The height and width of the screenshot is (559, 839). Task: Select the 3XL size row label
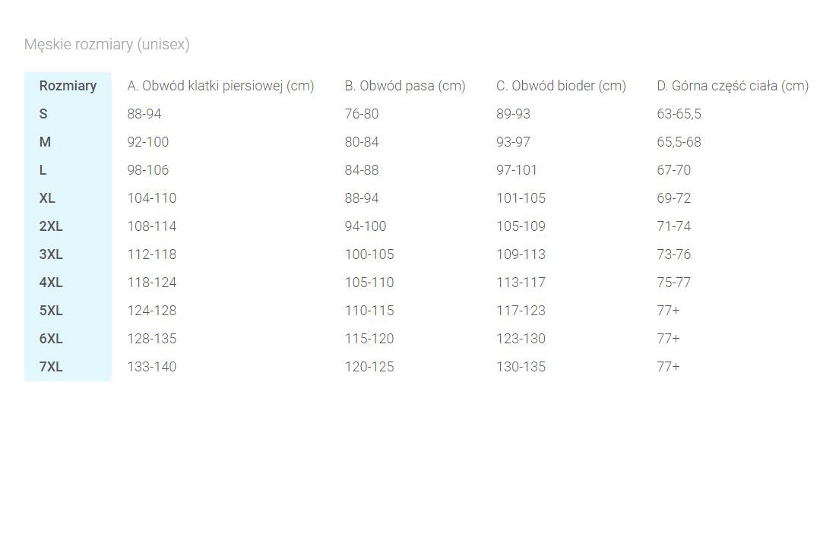(51, 254)
